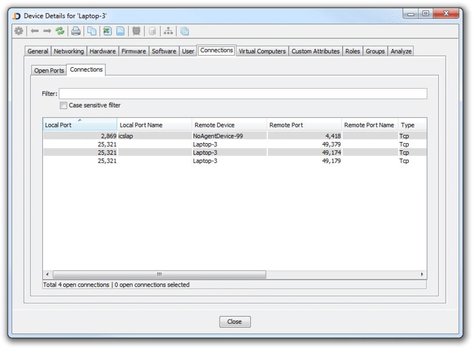Go to the Custom Attributes tab
The height and width of the screenshot is (348, 473).
pos(315,51)
